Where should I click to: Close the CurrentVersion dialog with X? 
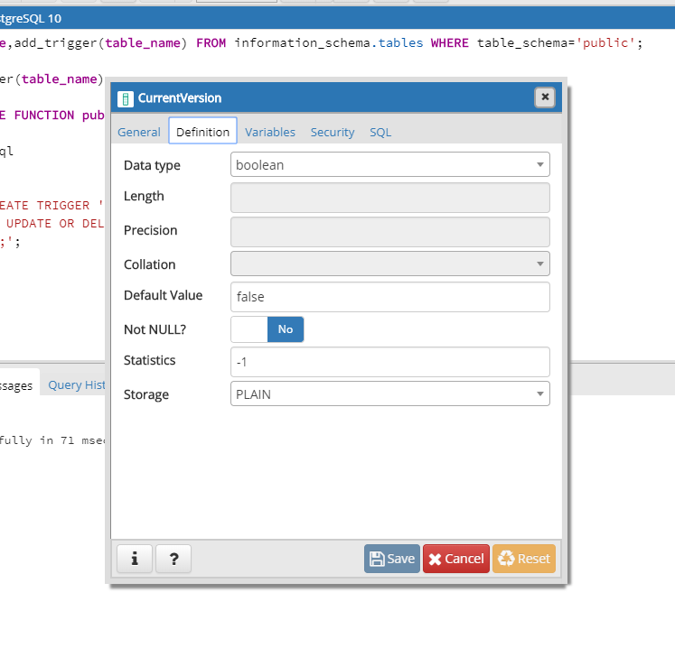coord(544,97)
